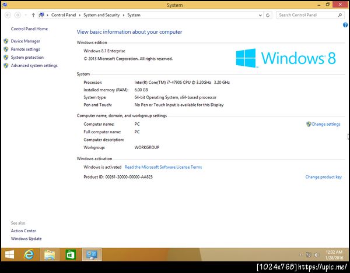Expand chevron after System and Security
The width and height of the screenshot is (350, 273).
pyautogui.click(x=124, y=15)
